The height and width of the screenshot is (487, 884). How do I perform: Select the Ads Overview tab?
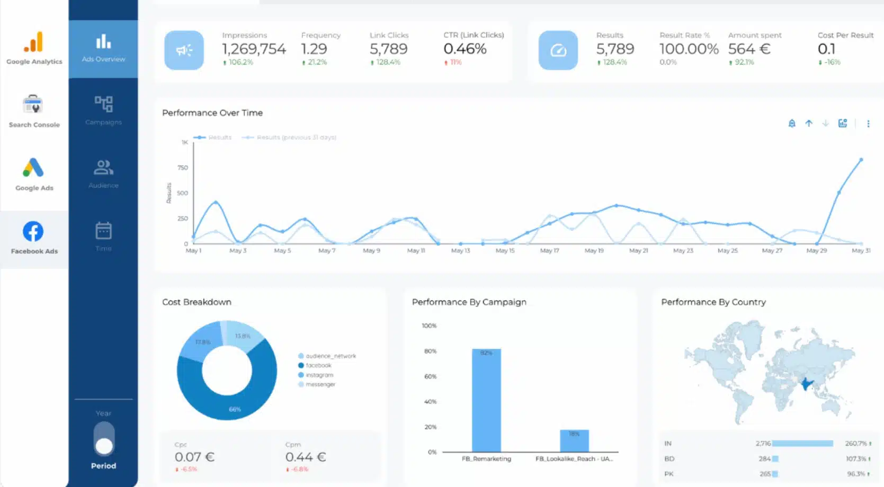coord(103,48)
